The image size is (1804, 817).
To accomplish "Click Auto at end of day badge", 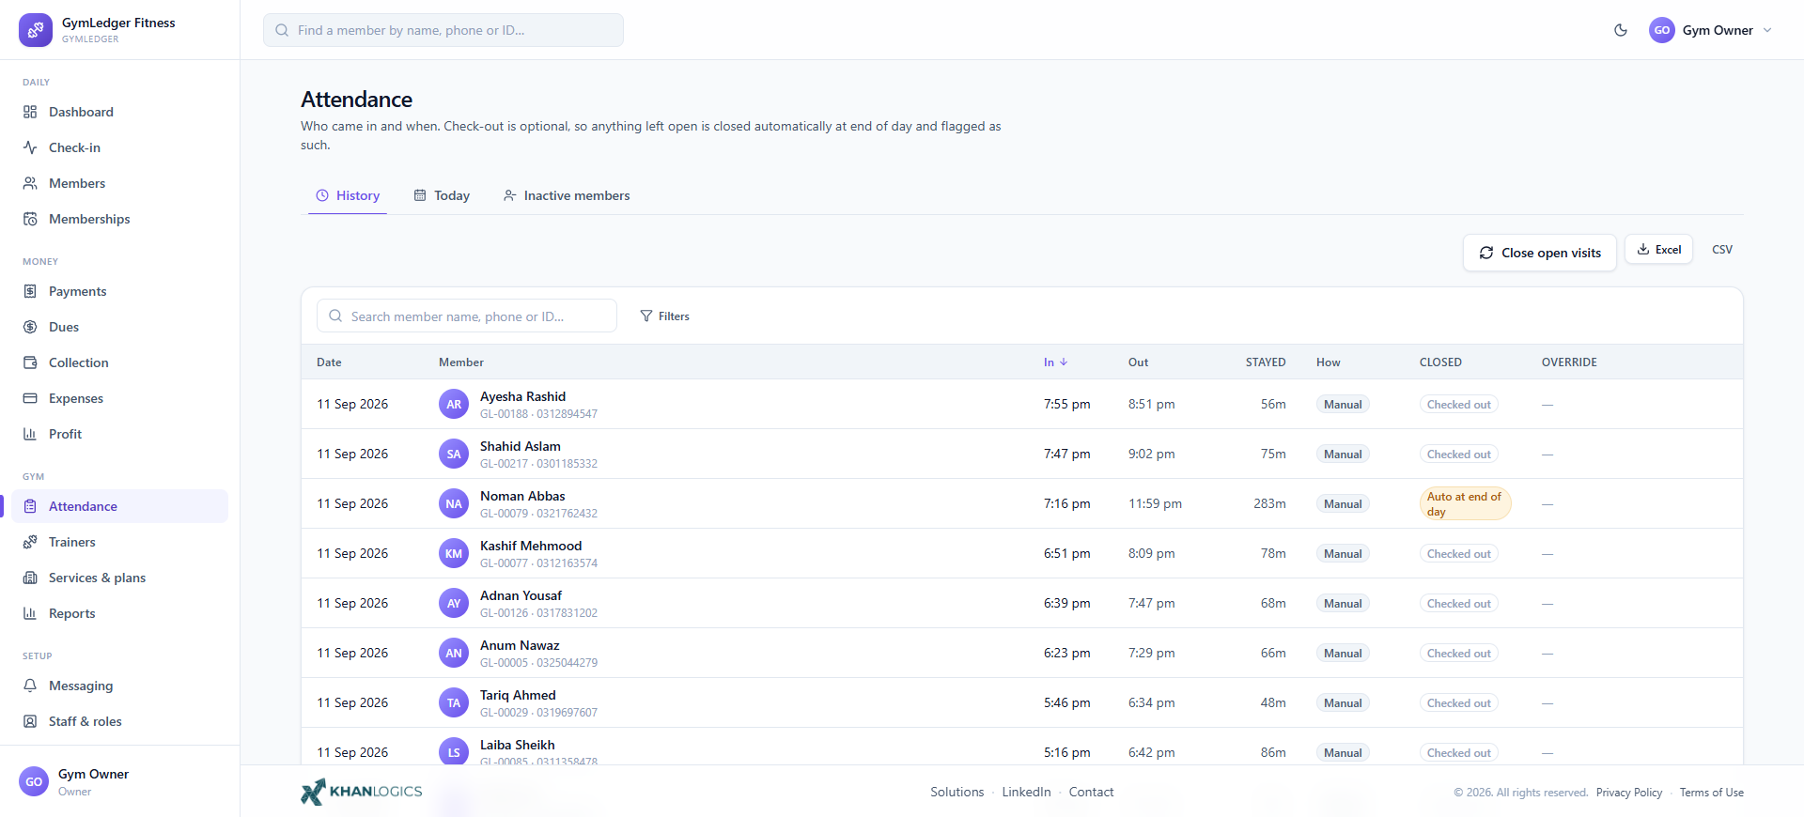I will click(x=1465, y=503).
